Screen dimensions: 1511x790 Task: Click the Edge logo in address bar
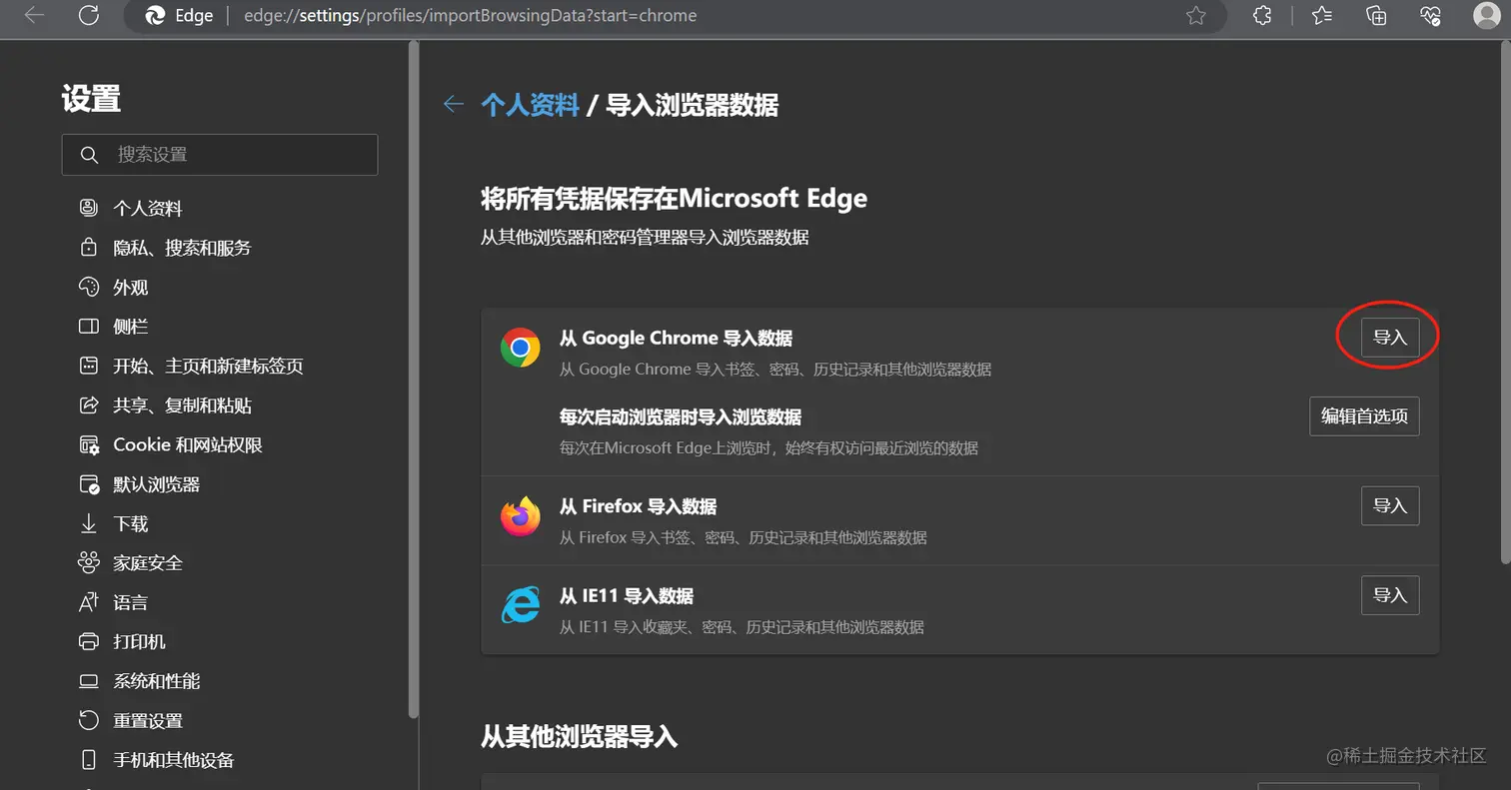click(155, 16)
